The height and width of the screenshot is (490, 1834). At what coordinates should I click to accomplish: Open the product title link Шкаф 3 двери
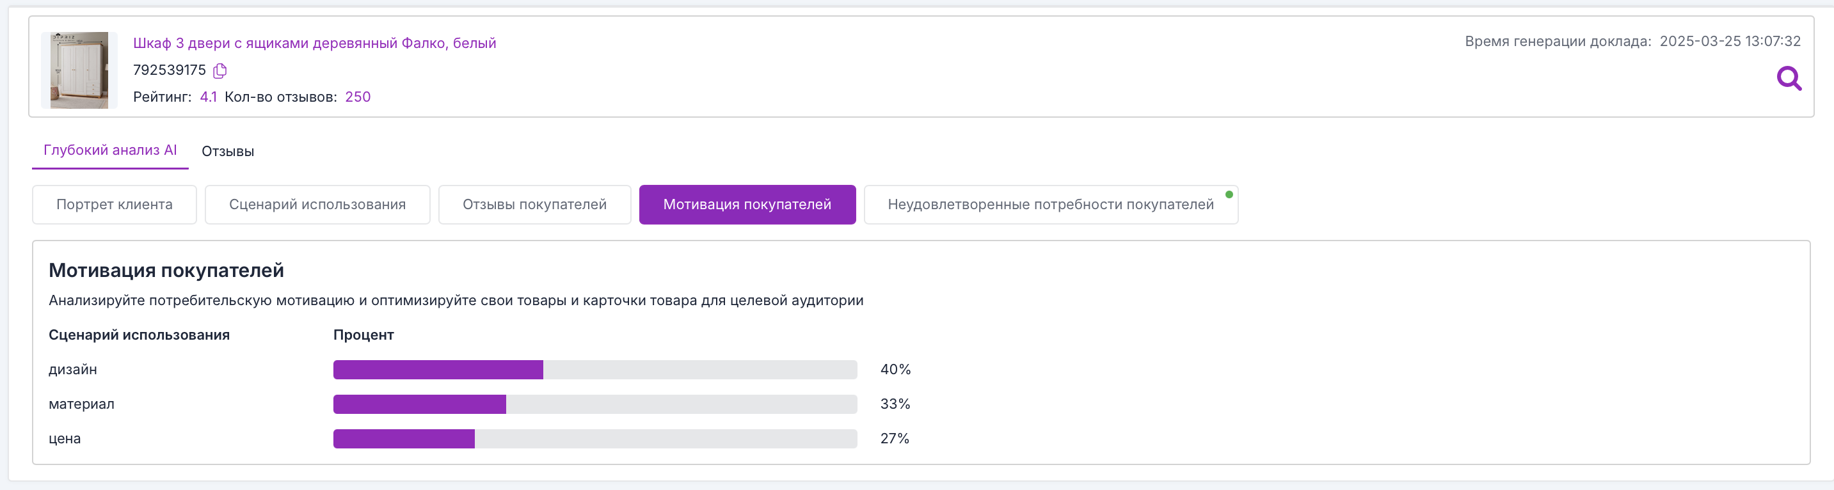tap(314, 43)
